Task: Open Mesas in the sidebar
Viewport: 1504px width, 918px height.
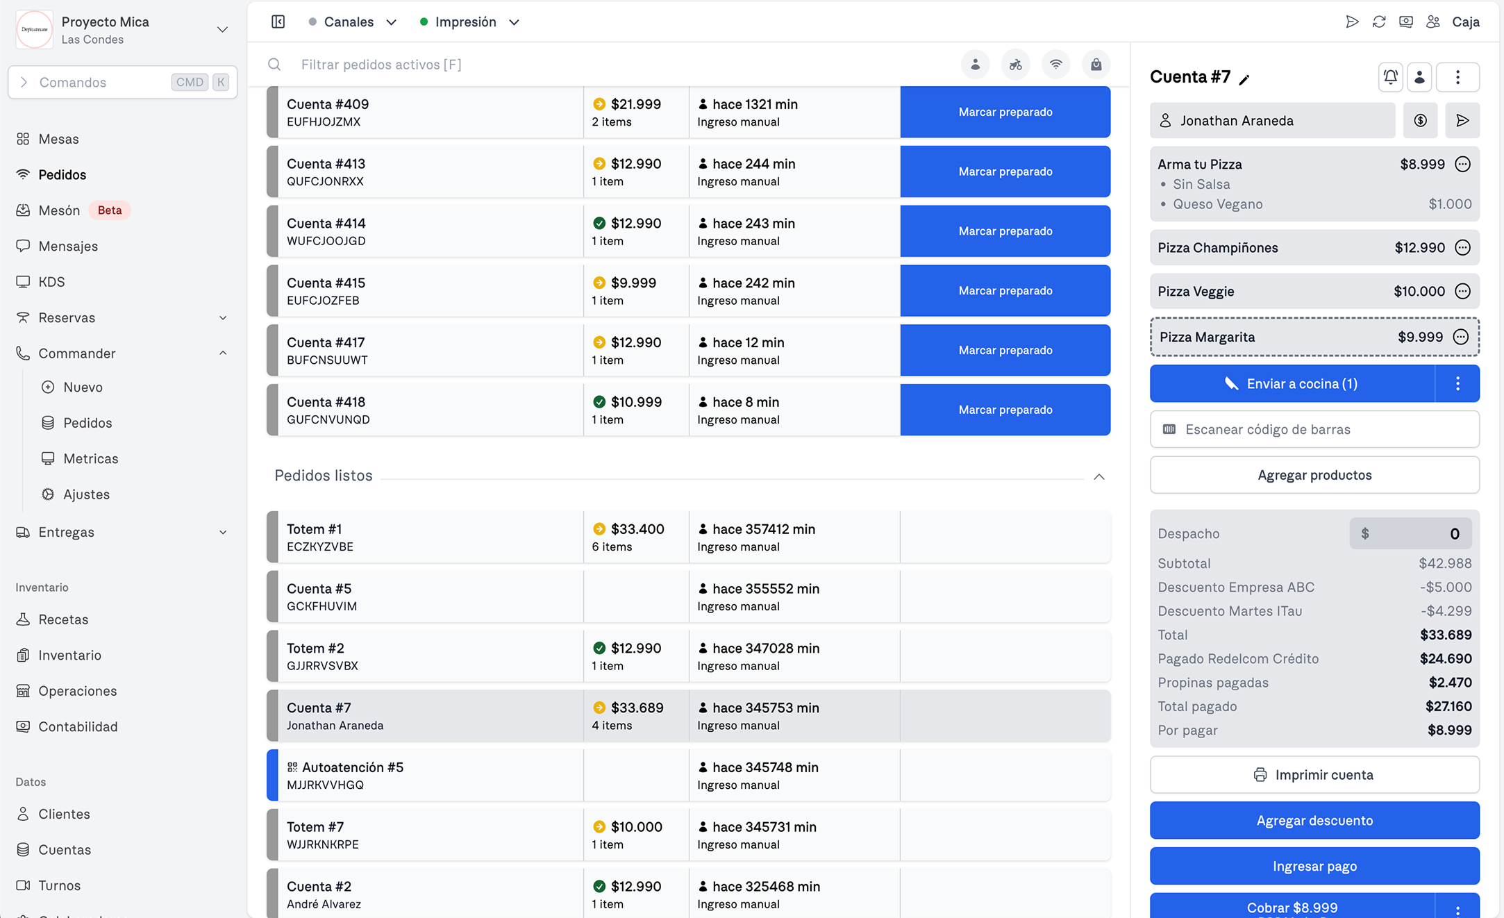Action: click(x=58, y=139)
